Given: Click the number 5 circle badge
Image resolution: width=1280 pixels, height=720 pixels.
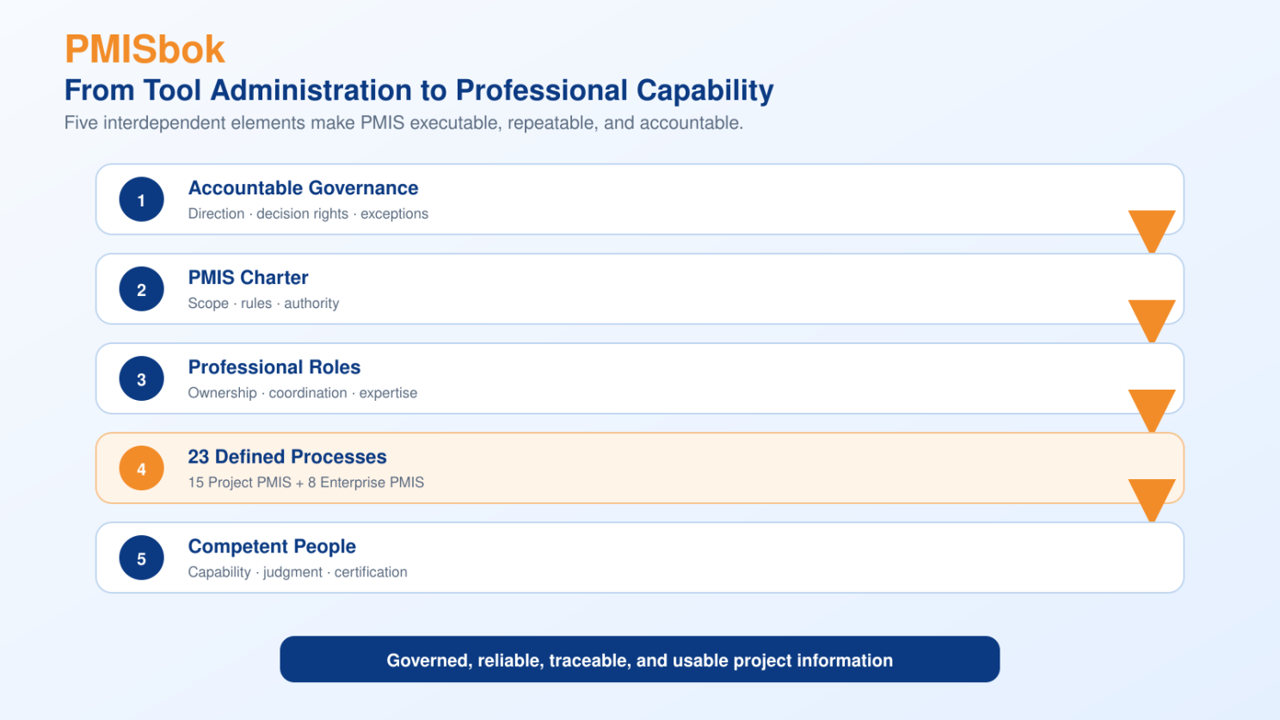Looking at the screenshot, I should point(141,557).
